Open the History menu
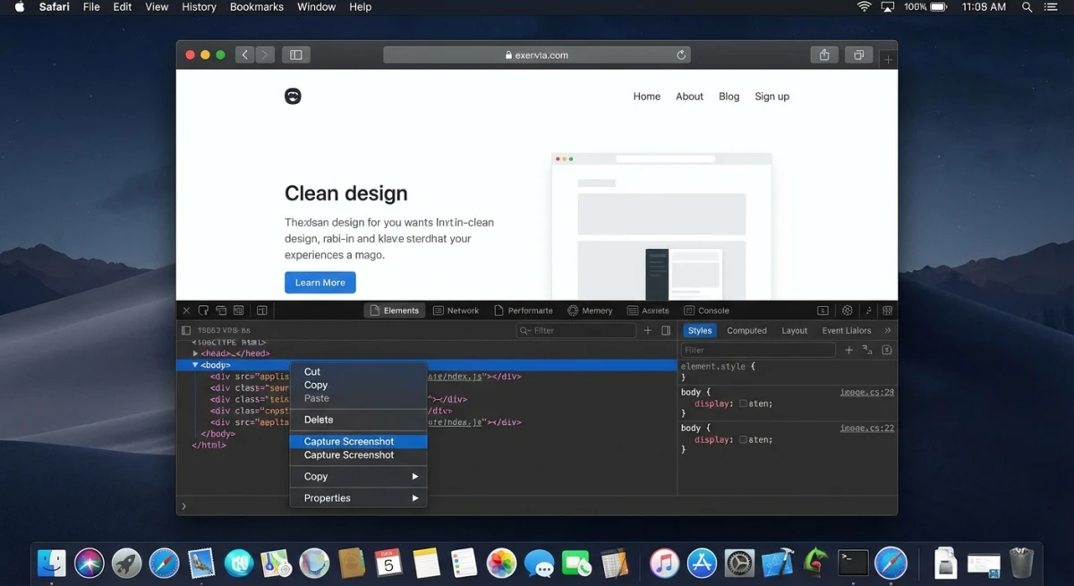This screenshot has width=1074, height=586. coord(199,7)
